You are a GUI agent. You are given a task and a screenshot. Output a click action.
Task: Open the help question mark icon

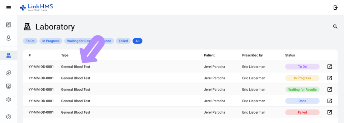click(8, 117)
